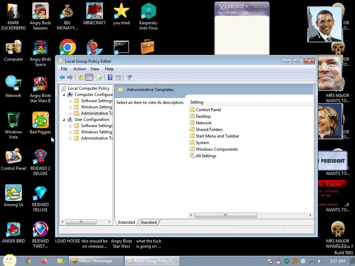Expand Windows Settings under User Configuration
Image resolution: width=355 pixels, height=266 pixels.
pos(70,132)
